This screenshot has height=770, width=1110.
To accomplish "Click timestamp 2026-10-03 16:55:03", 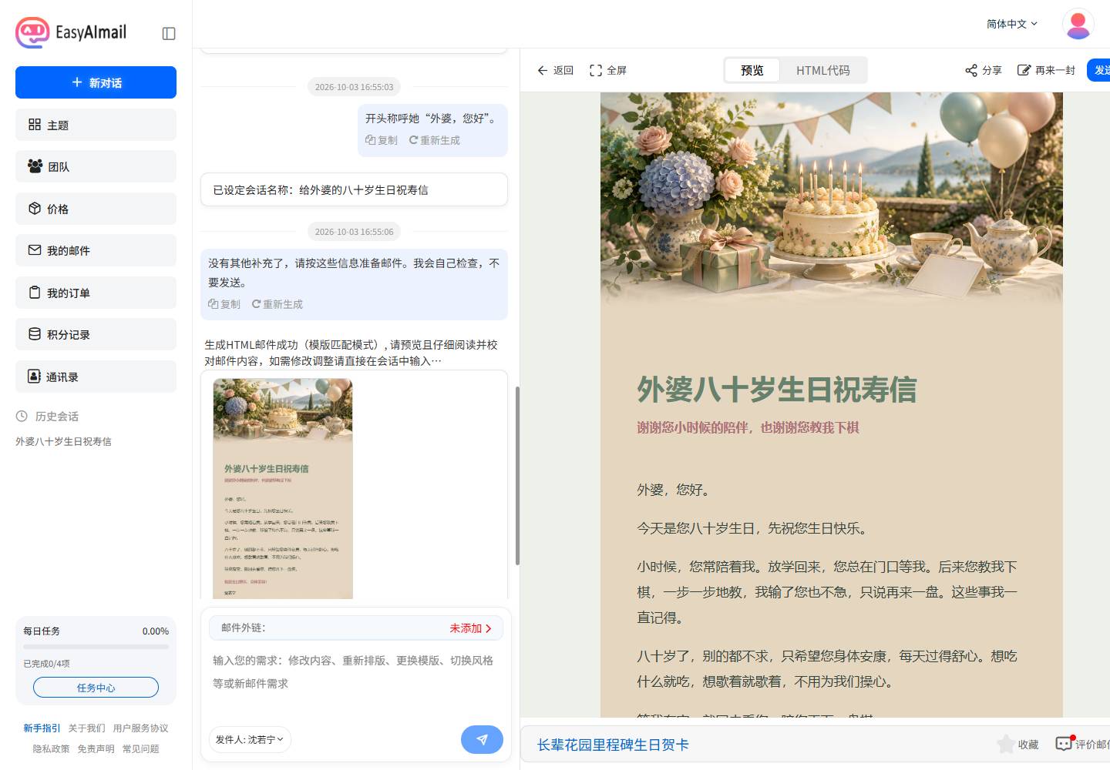I will tap(354, 87).
